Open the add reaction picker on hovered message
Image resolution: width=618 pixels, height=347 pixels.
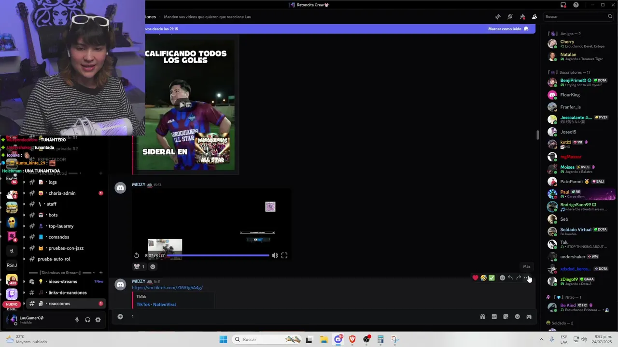(x=502, y=278)
